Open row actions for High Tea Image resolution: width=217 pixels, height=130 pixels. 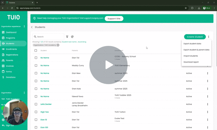pyautogui.click(x=208, y=112)
